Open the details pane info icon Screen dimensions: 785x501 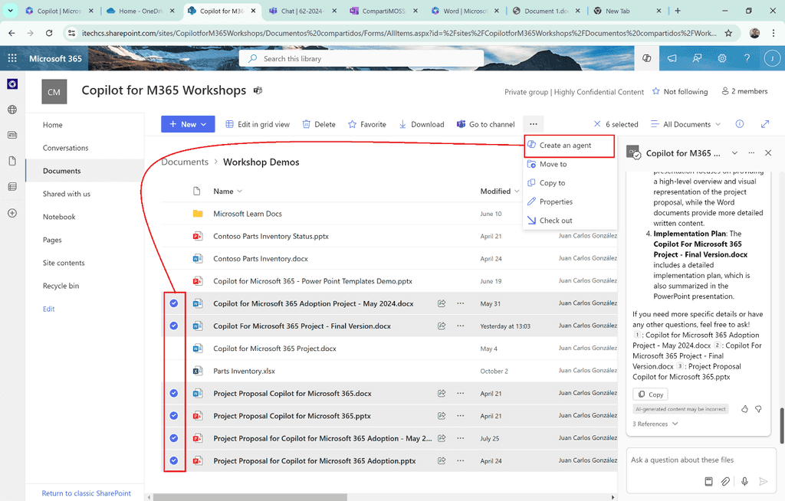[740, 124]
